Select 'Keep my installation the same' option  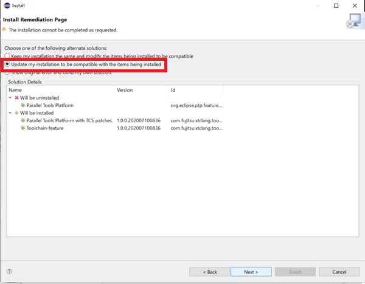(x=7, y=56)
